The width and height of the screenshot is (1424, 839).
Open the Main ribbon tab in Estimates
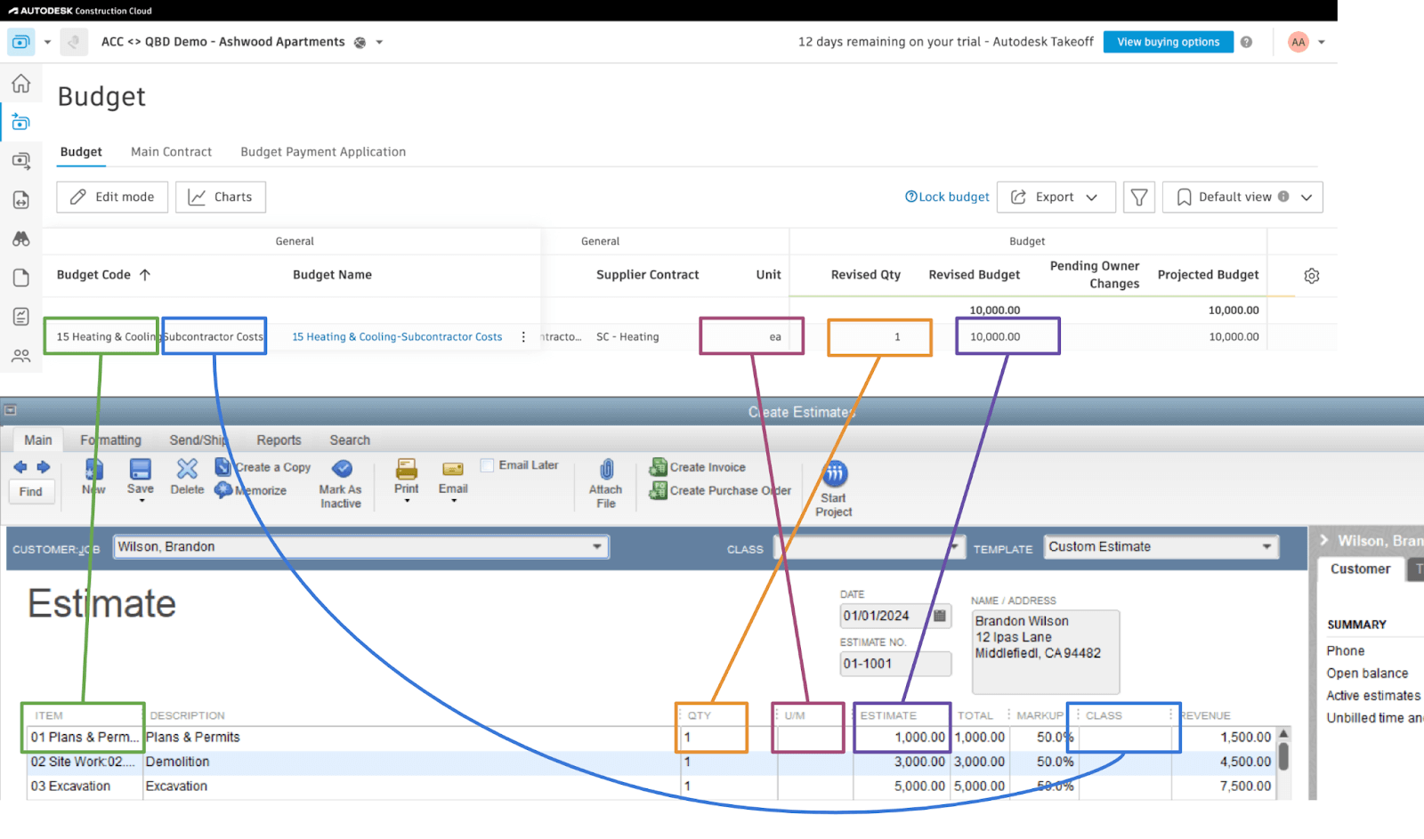click(38, 440)
